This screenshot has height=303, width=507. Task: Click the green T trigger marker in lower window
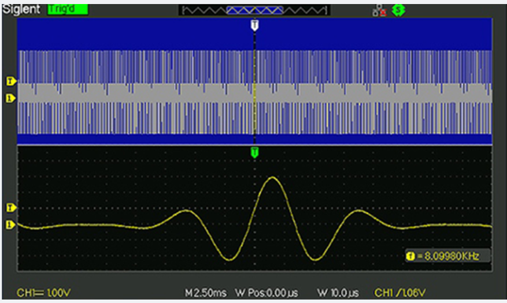pyautogui.click(x=254, y=152)
